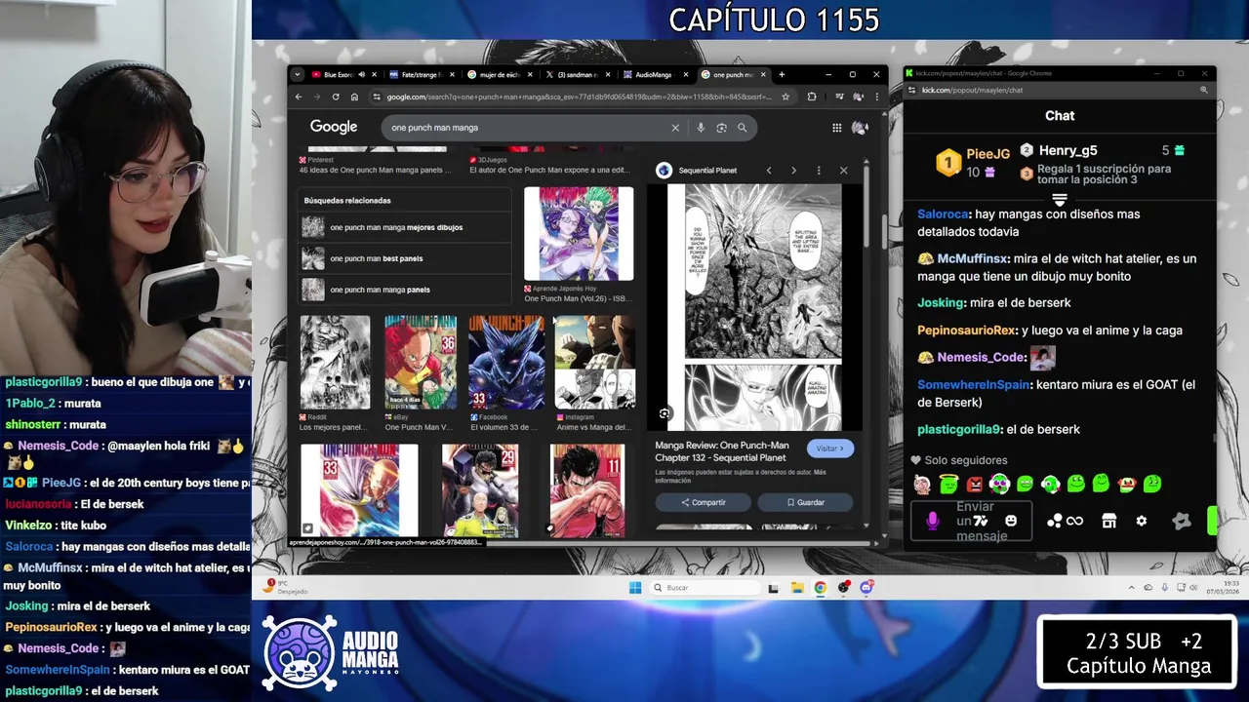Open File Explorer from the taskbar
The width and height of the screenshot is (1249, 702).
(797, 588)
